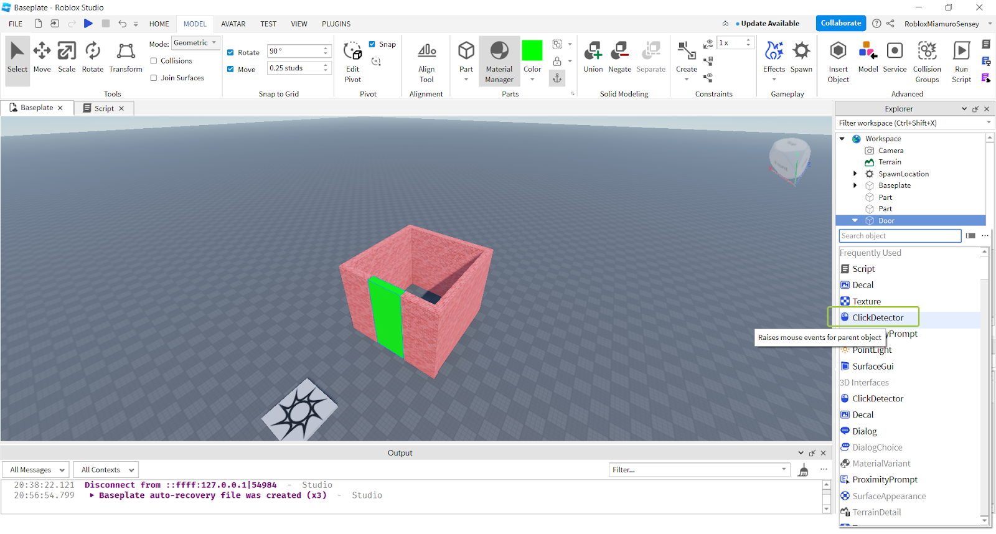
Task: Switch to the TEST ribbon tab
Action: coord(268,24)
